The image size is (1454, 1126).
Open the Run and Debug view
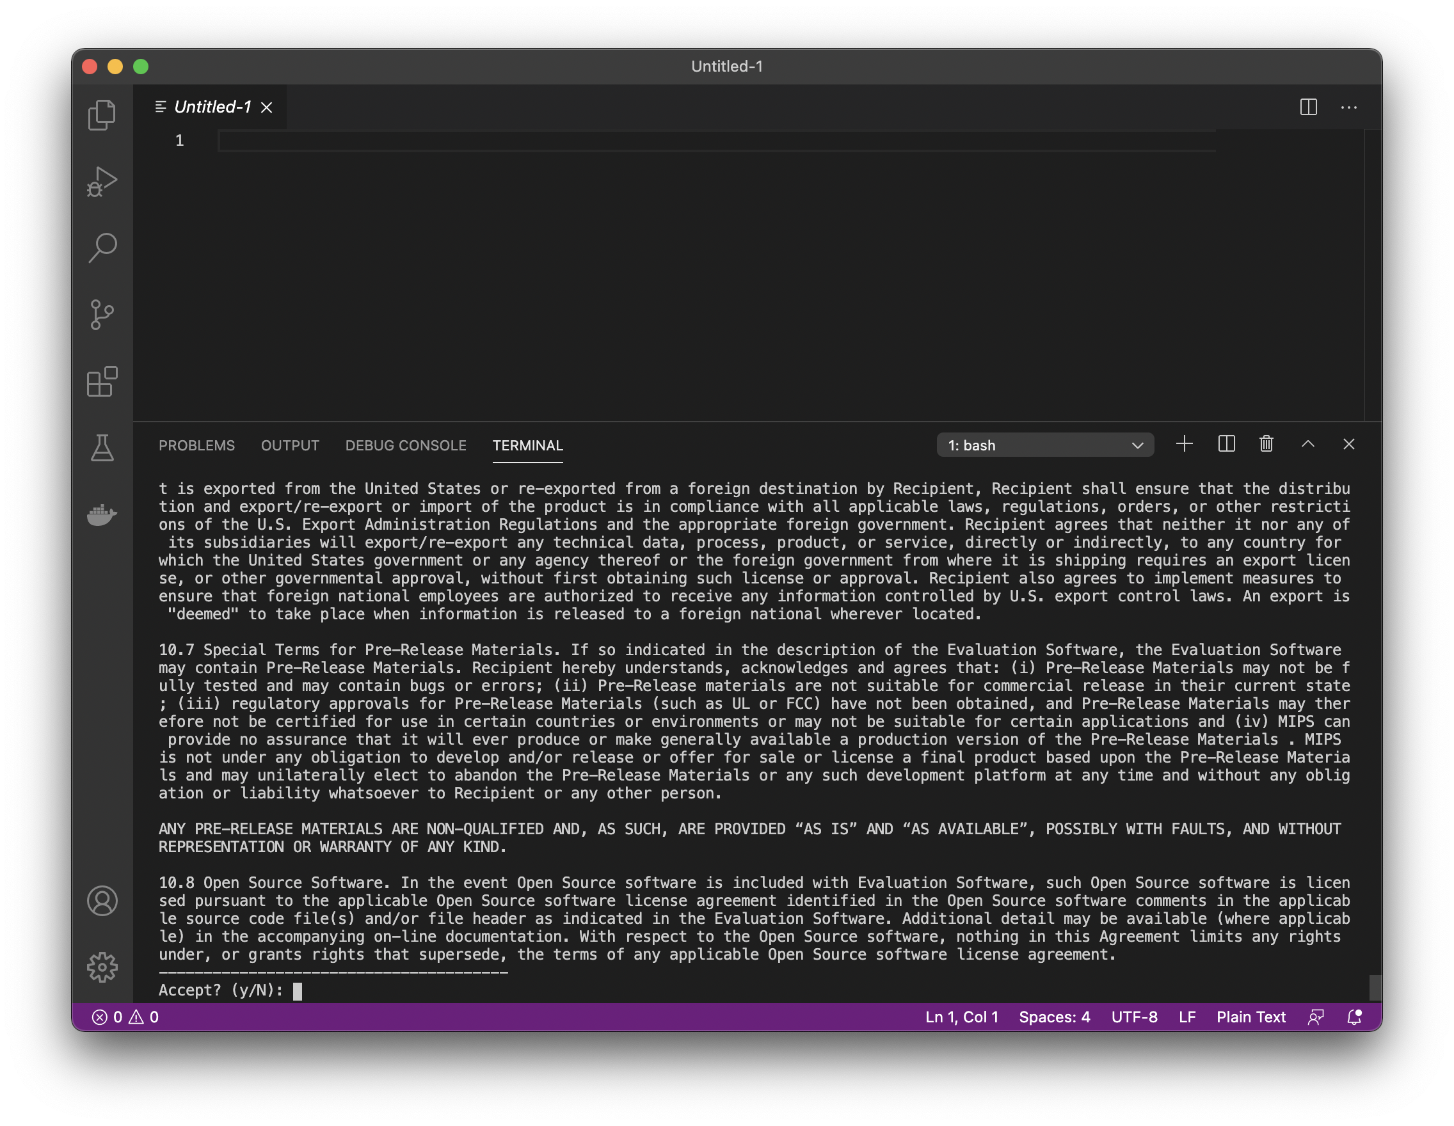102,181
